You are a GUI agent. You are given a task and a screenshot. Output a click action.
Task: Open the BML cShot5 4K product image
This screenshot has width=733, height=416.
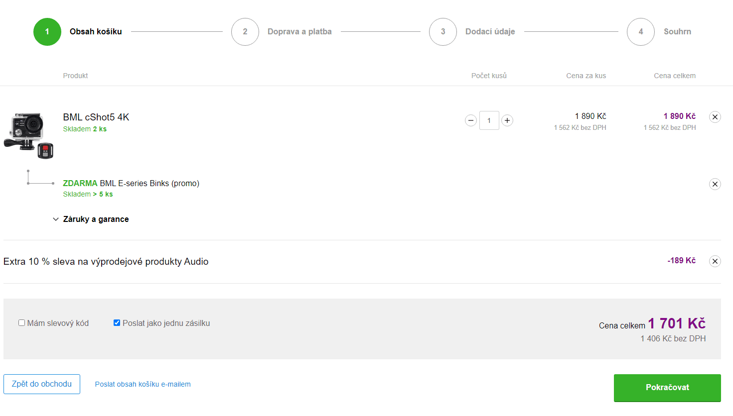pyautogui.click(x=28, y=135)
